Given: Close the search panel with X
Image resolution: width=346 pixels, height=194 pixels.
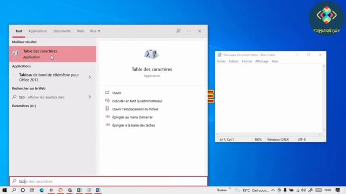Looking at the screenshot, I should [x=199, y=31].
